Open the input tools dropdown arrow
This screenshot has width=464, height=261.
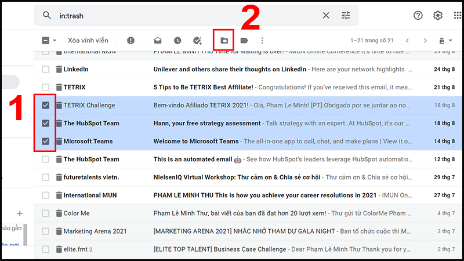tap(451, 41)
